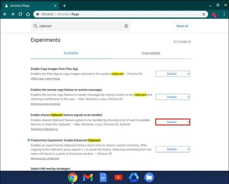Screen dimensions: 229x184
Task: Open the blue hexagon app on shelf
Action: pos(134,177)
